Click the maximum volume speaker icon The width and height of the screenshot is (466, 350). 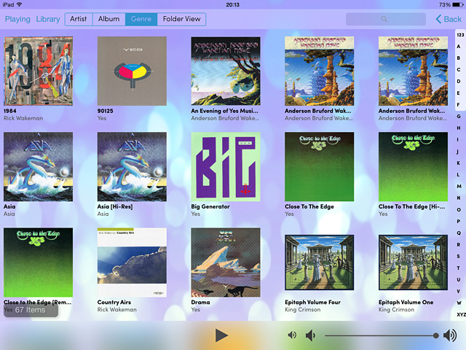tap(450, 335)
